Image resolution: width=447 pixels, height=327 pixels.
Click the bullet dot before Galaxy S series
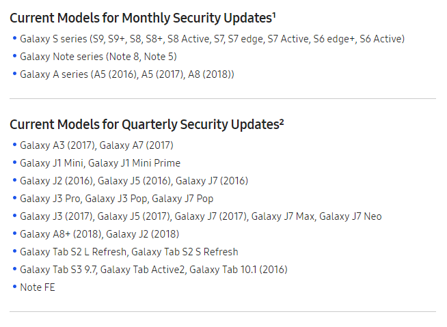point(14,38)
